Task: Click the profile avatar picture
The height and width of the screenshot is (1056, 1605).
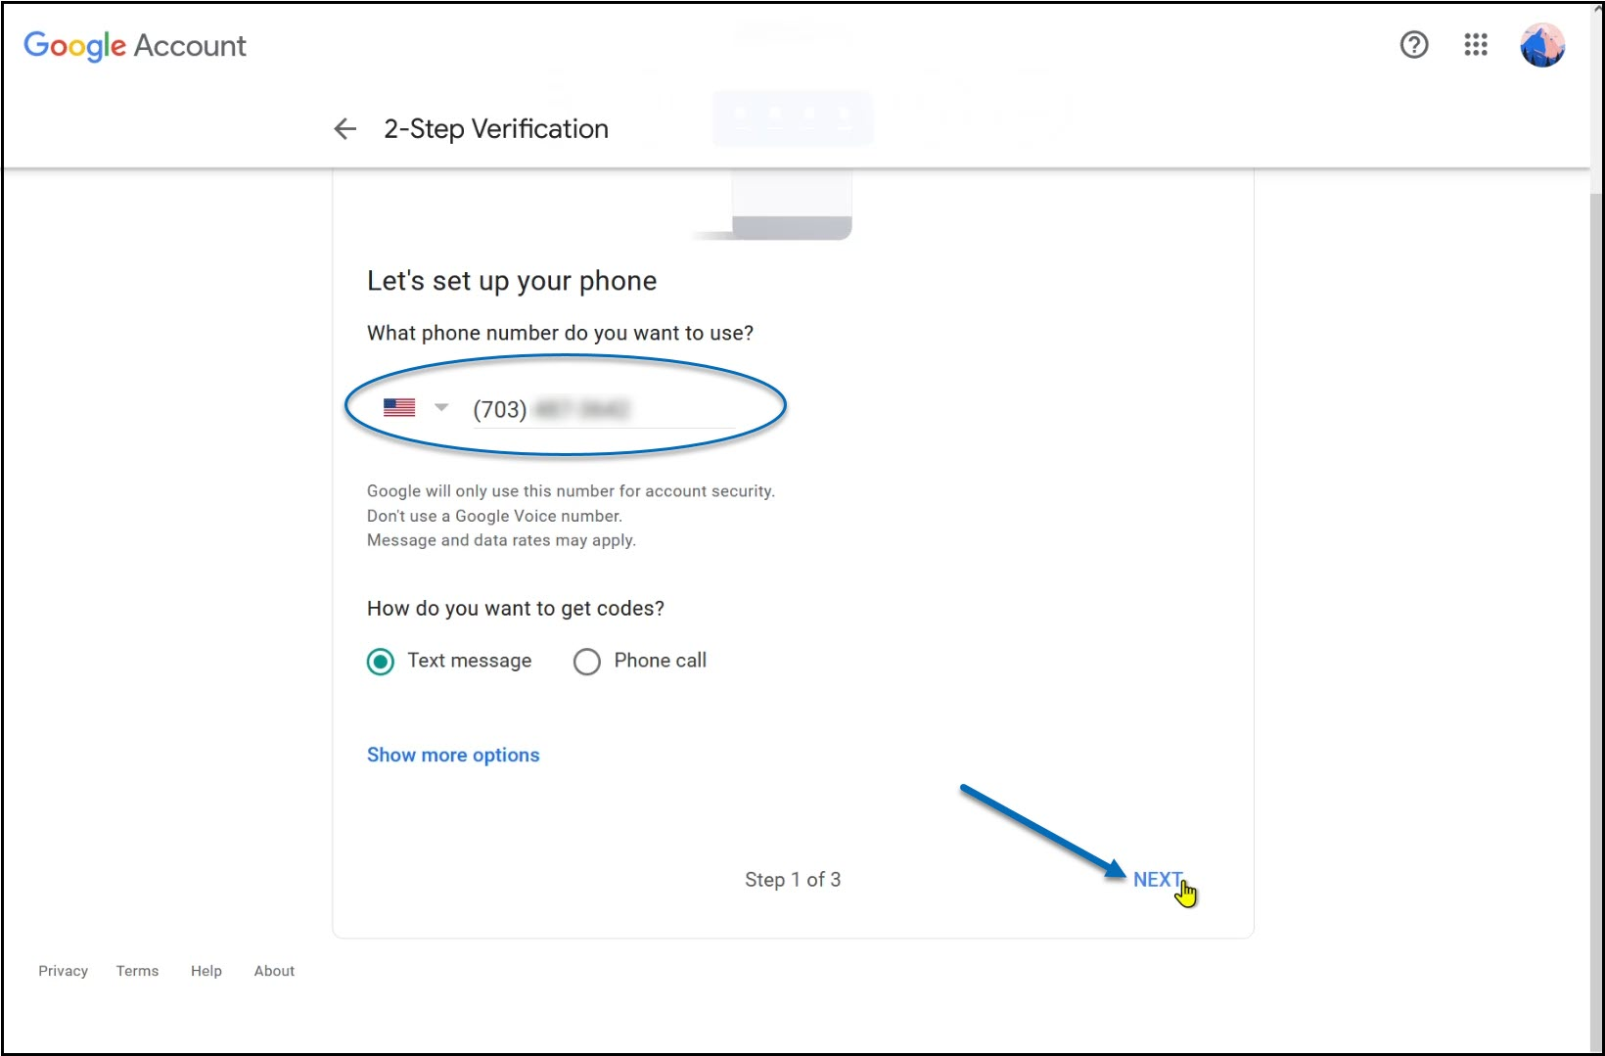Action: pyautogui.click(x=1542, y=45)
